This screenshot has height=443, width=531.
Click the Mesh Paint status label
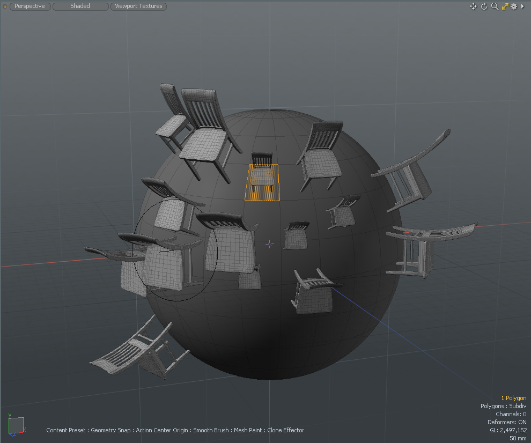click(247, 430)
